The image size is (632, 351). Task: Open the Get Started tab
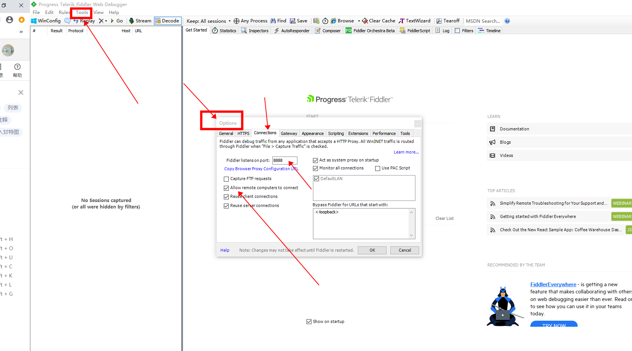pos(196,30)
